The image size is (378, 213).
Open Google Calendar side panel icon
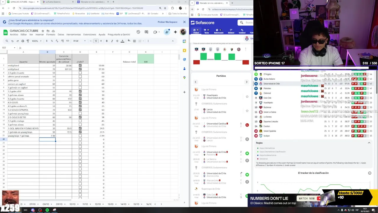coord(184,41)
